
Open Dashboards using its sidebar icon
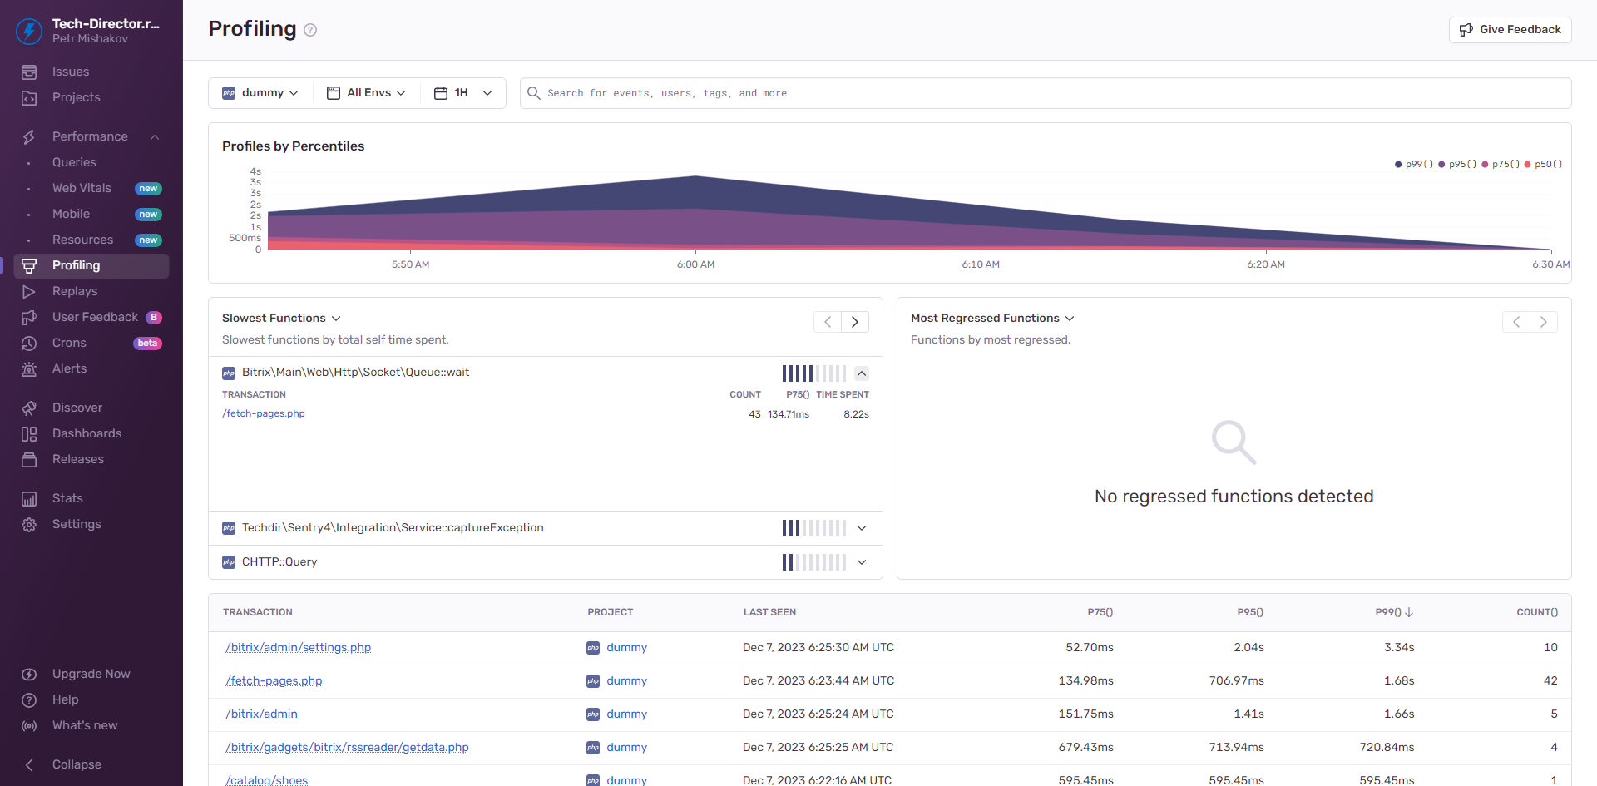[x=29, y=434]
